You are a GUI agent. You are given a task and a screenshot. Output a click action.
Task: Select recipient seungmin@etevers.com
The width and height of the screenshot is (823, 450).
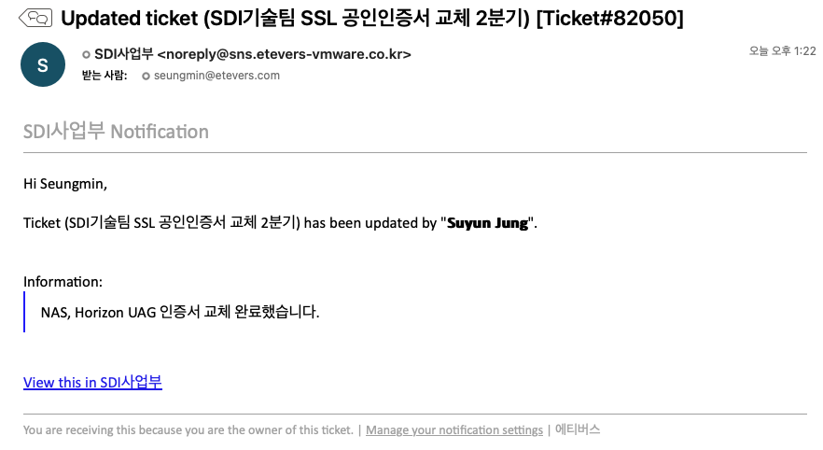click(216, 76)
